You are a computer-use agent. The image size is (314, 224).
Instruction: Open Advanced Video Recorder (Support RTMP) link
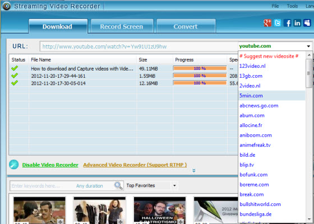(x=135, y=165)
